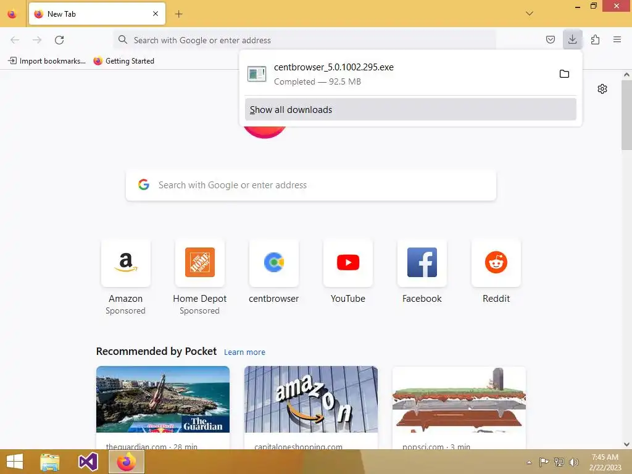
Task: Open the new tab personalize gear
Action: coord(602,89)
